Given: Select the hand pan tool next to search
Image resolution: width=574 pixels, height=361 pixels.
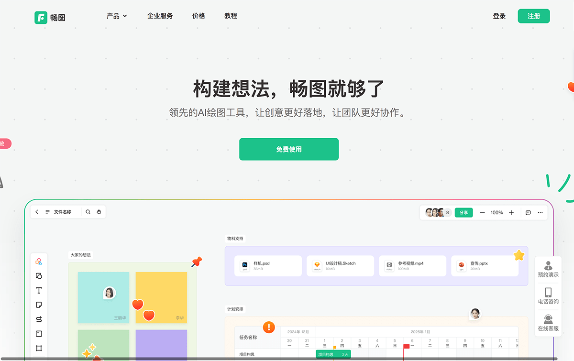Looking at the screenshot, I should tap(99, 211).
